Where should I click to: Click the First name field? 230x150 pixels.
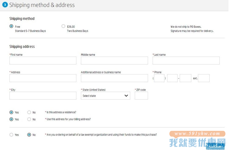tap(43, 61)
